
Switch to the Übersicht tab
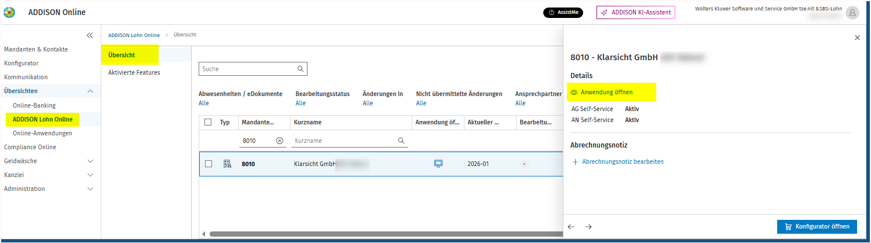(122, 55)
